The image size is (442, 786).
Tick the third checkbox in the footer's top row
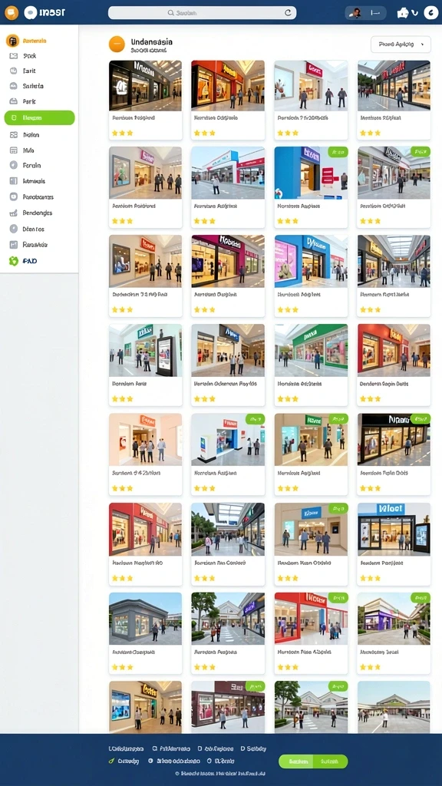[x=200, y=748]
